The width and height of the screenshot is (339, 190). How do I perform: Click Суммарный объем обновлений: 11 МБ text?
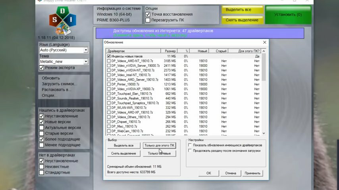point(134,167)
